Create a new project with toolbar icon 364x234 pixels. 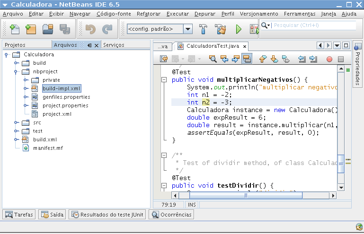pyautogui.click(x=31, y=29)
